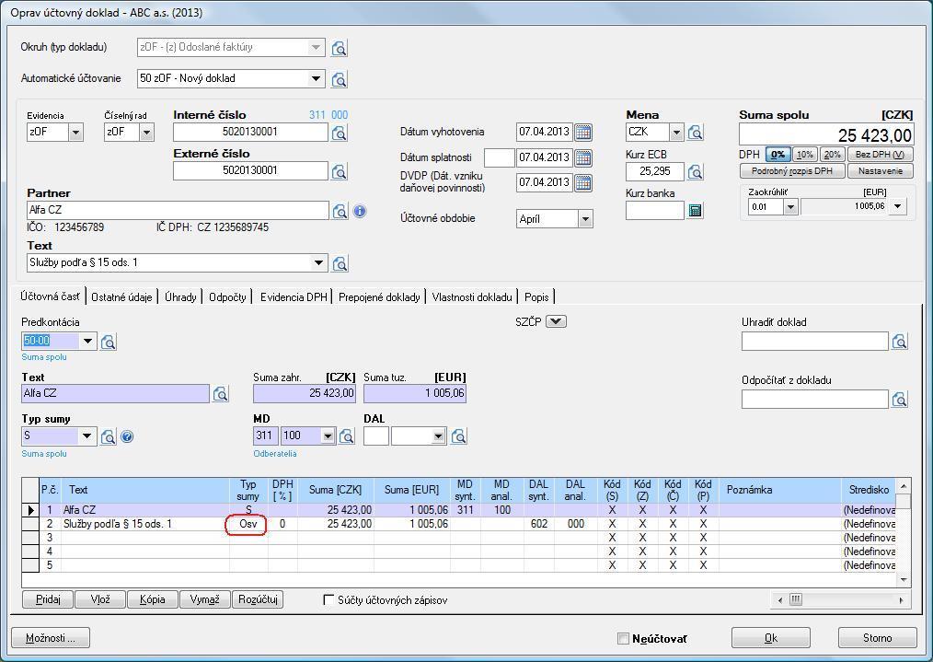Expand Automatické účtovanie dropdown
Screen dimensions: 933x662
point(316,78)
